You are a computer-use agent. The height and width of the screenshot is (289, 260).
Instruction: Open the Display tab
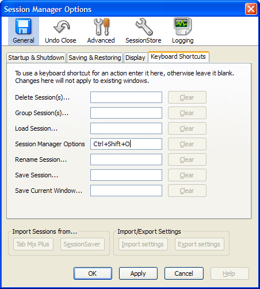(135, 58)
